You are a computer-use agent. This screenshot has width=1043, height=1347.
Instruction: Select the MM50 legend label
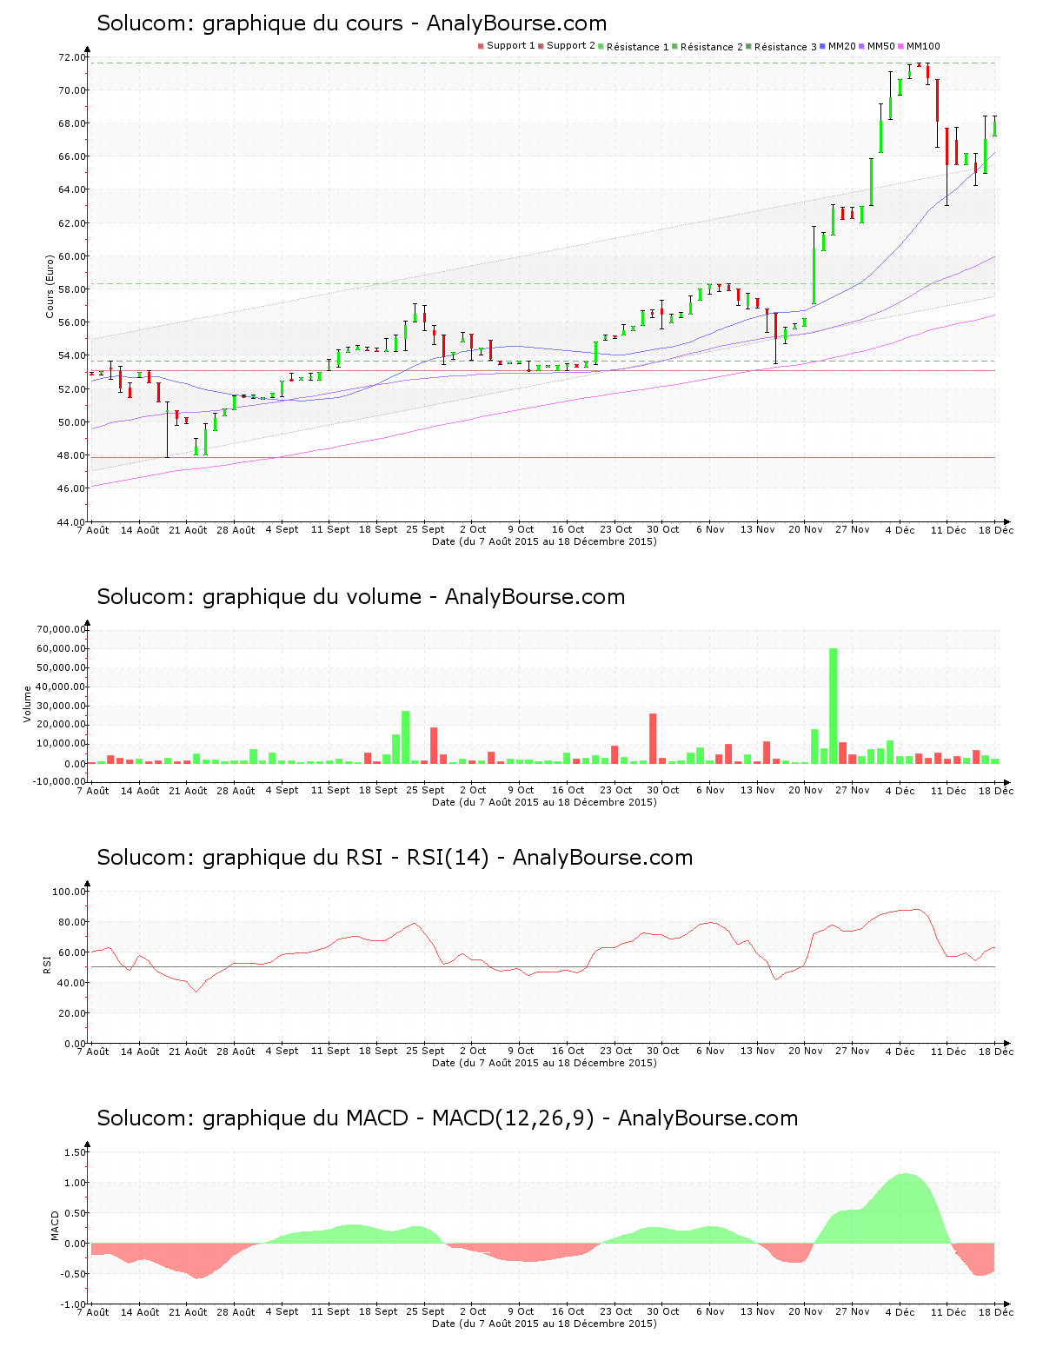pos(880,46)
